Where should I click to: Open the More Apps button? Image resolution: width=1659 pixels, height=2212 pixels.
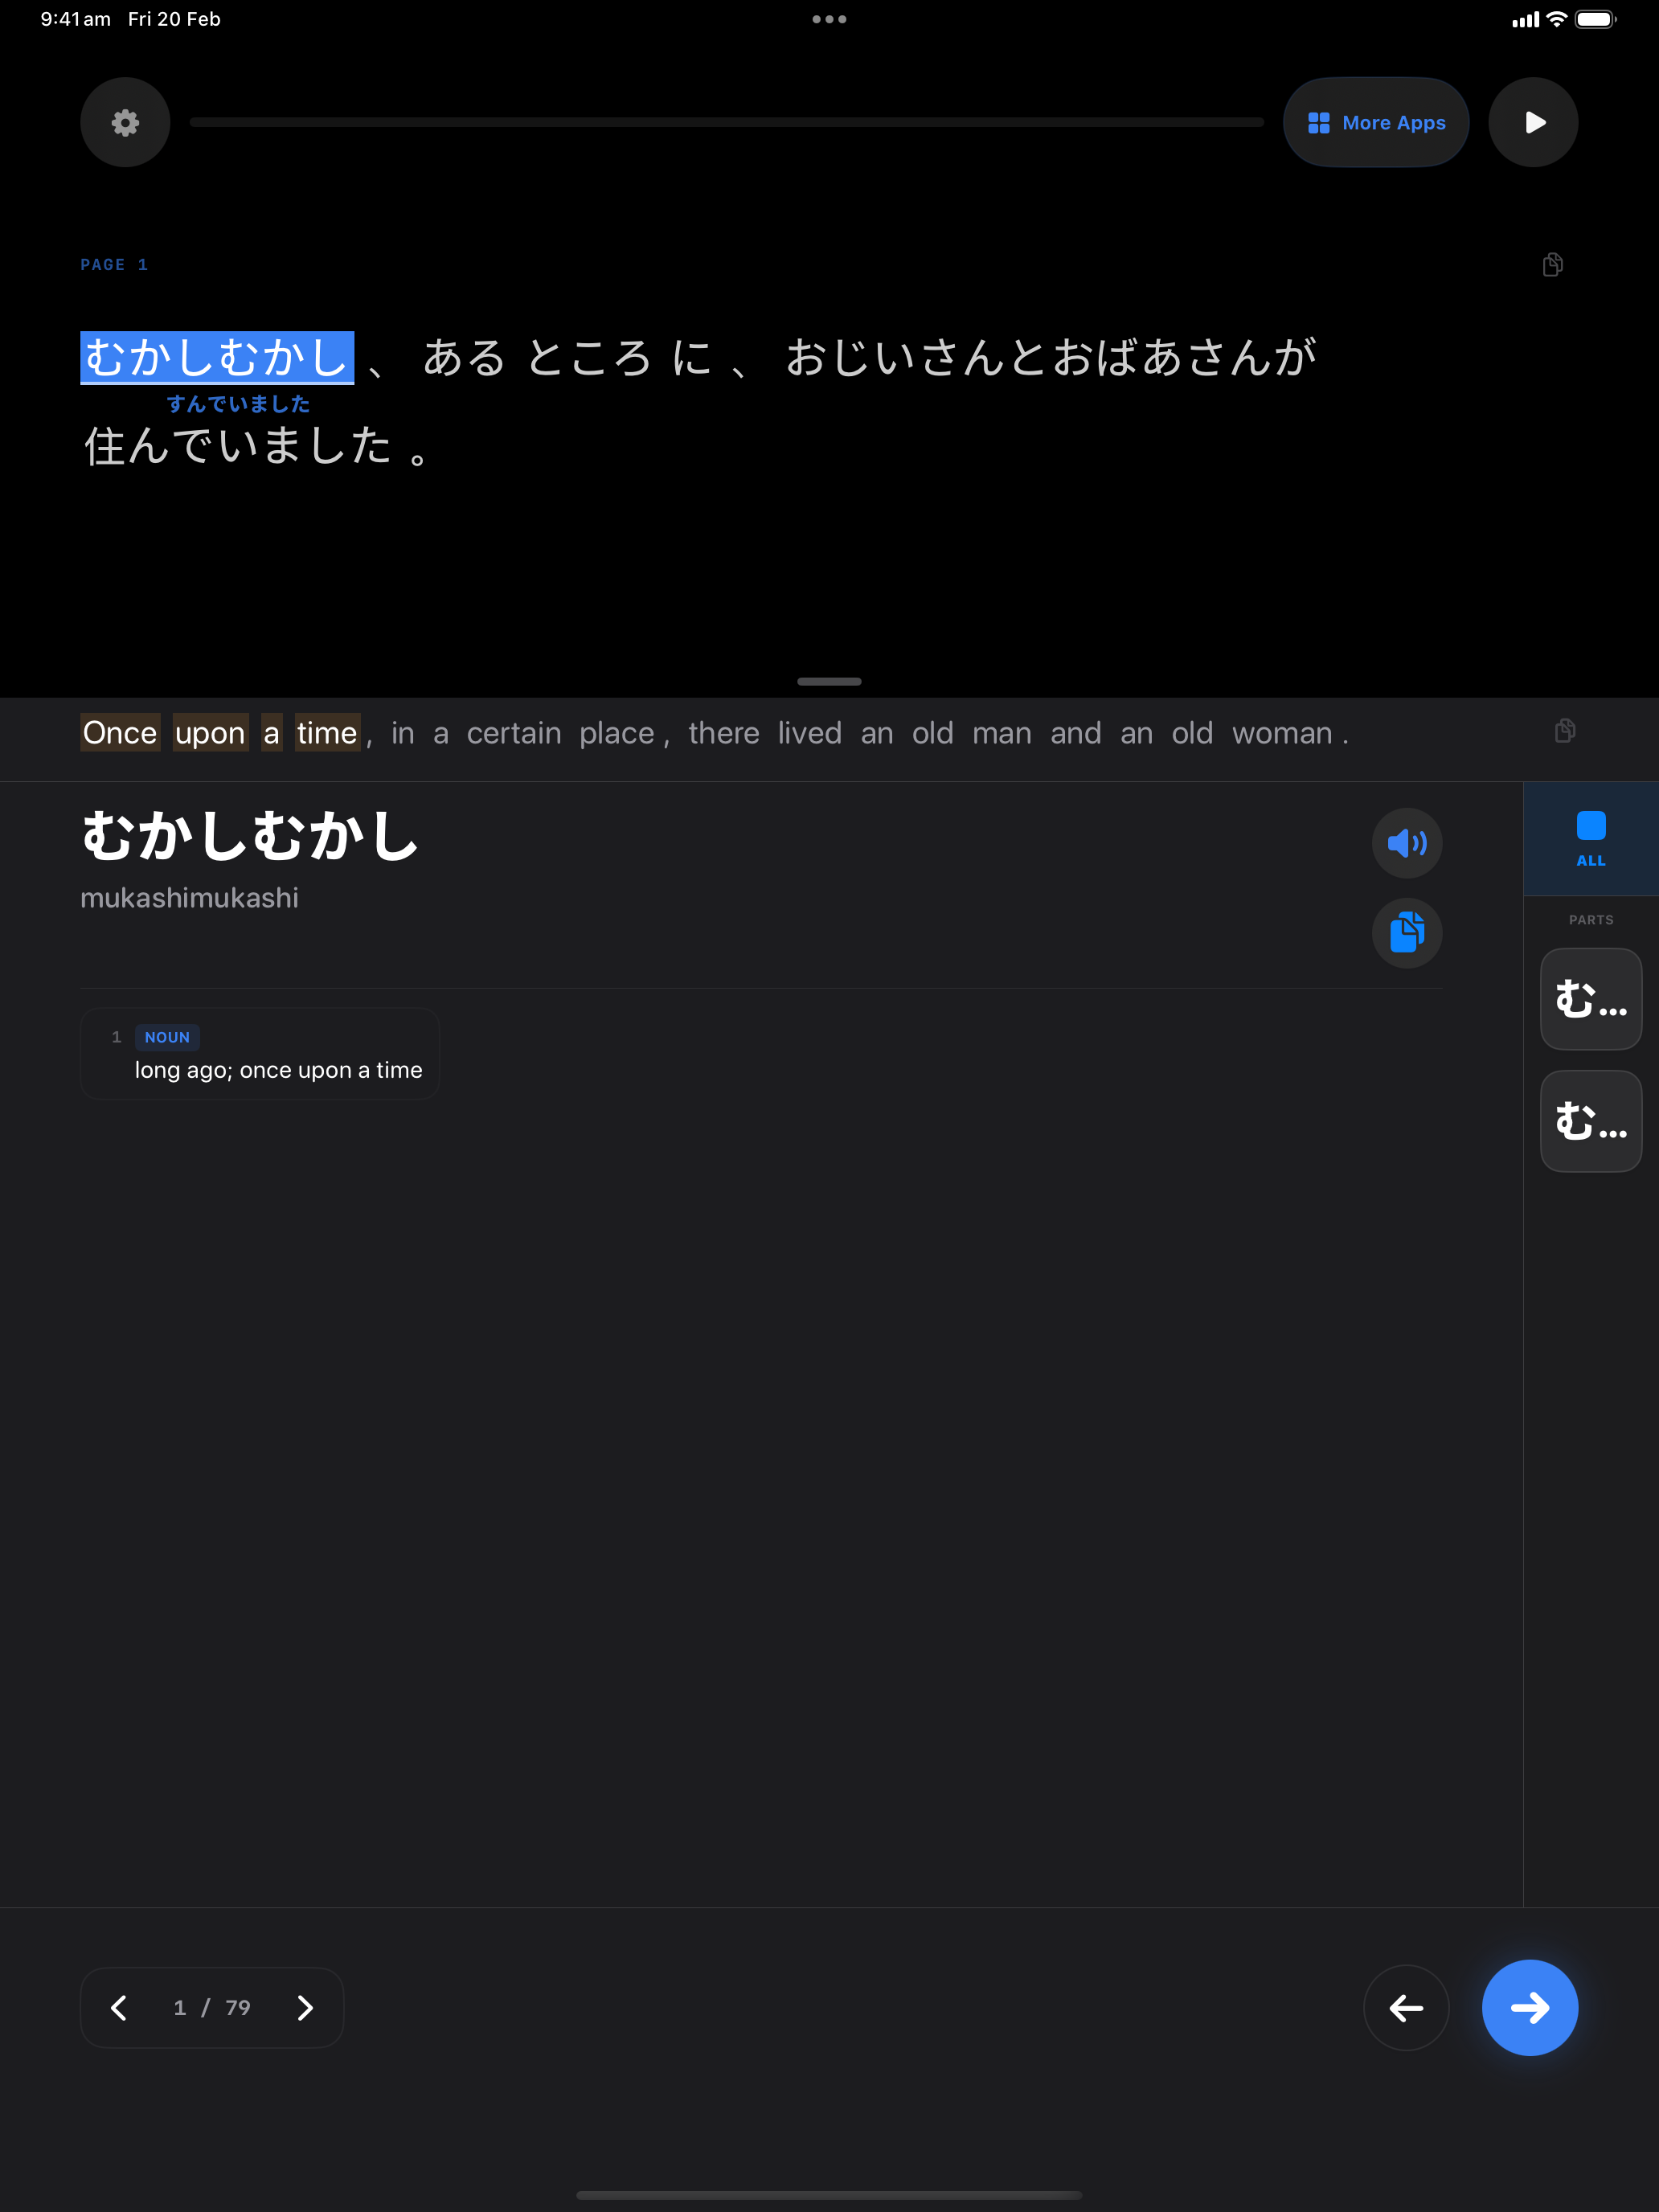[x=1375, y=122]
